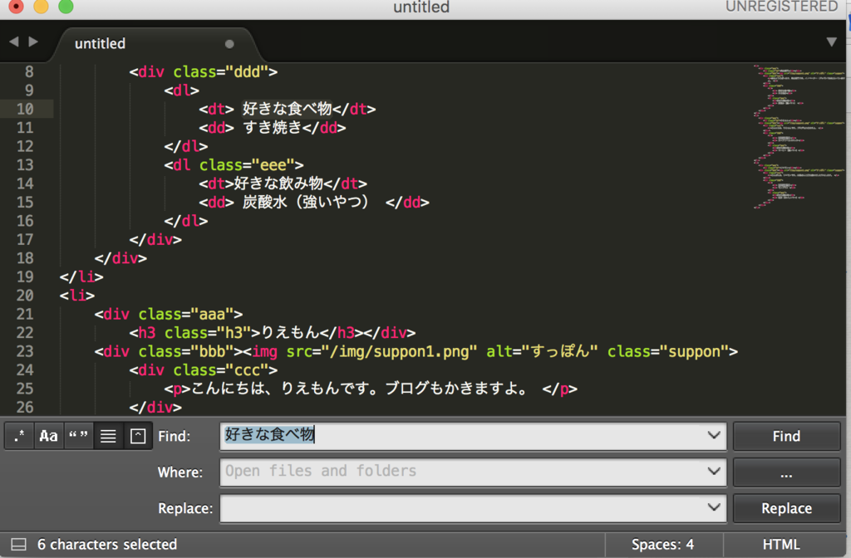Toggle whole word matching option
Viewport: 851px width, 558px height.
pos(79,436)
